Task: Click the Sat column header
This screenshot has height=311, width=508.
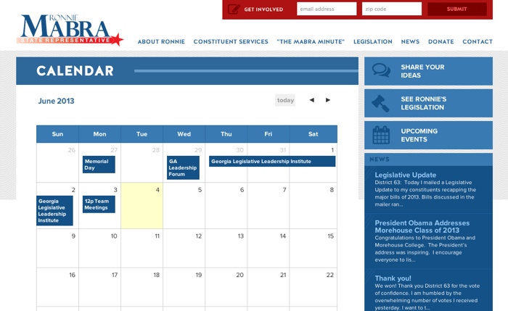Action: pos(314,134)
